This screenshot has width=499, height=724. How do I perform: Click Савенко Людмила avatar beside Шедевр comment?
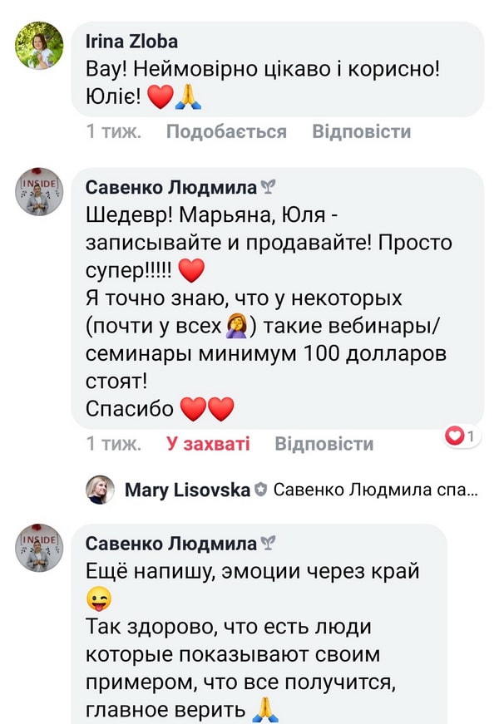coord(39,192)
